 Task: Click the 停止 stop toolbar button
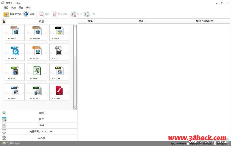[x=76, y=14]
